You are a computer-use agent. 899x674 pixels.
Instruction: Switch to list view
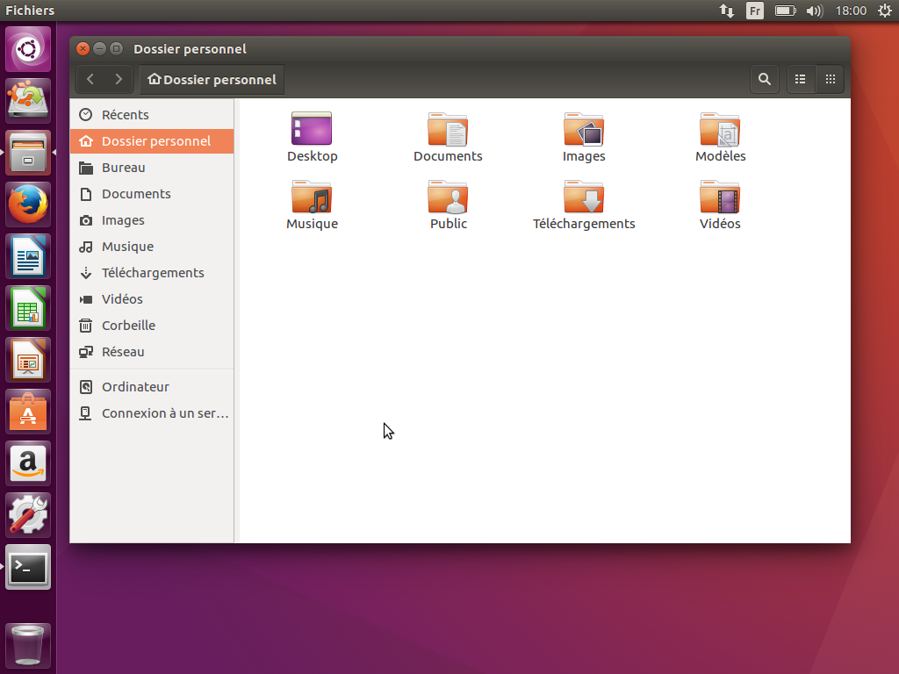tap(801, 79)
